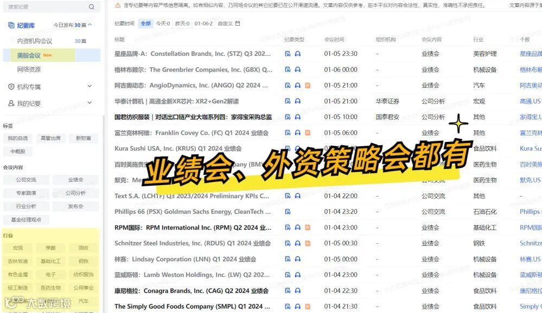Open document icon for Greenbrier Companies row

pos(288,70)
